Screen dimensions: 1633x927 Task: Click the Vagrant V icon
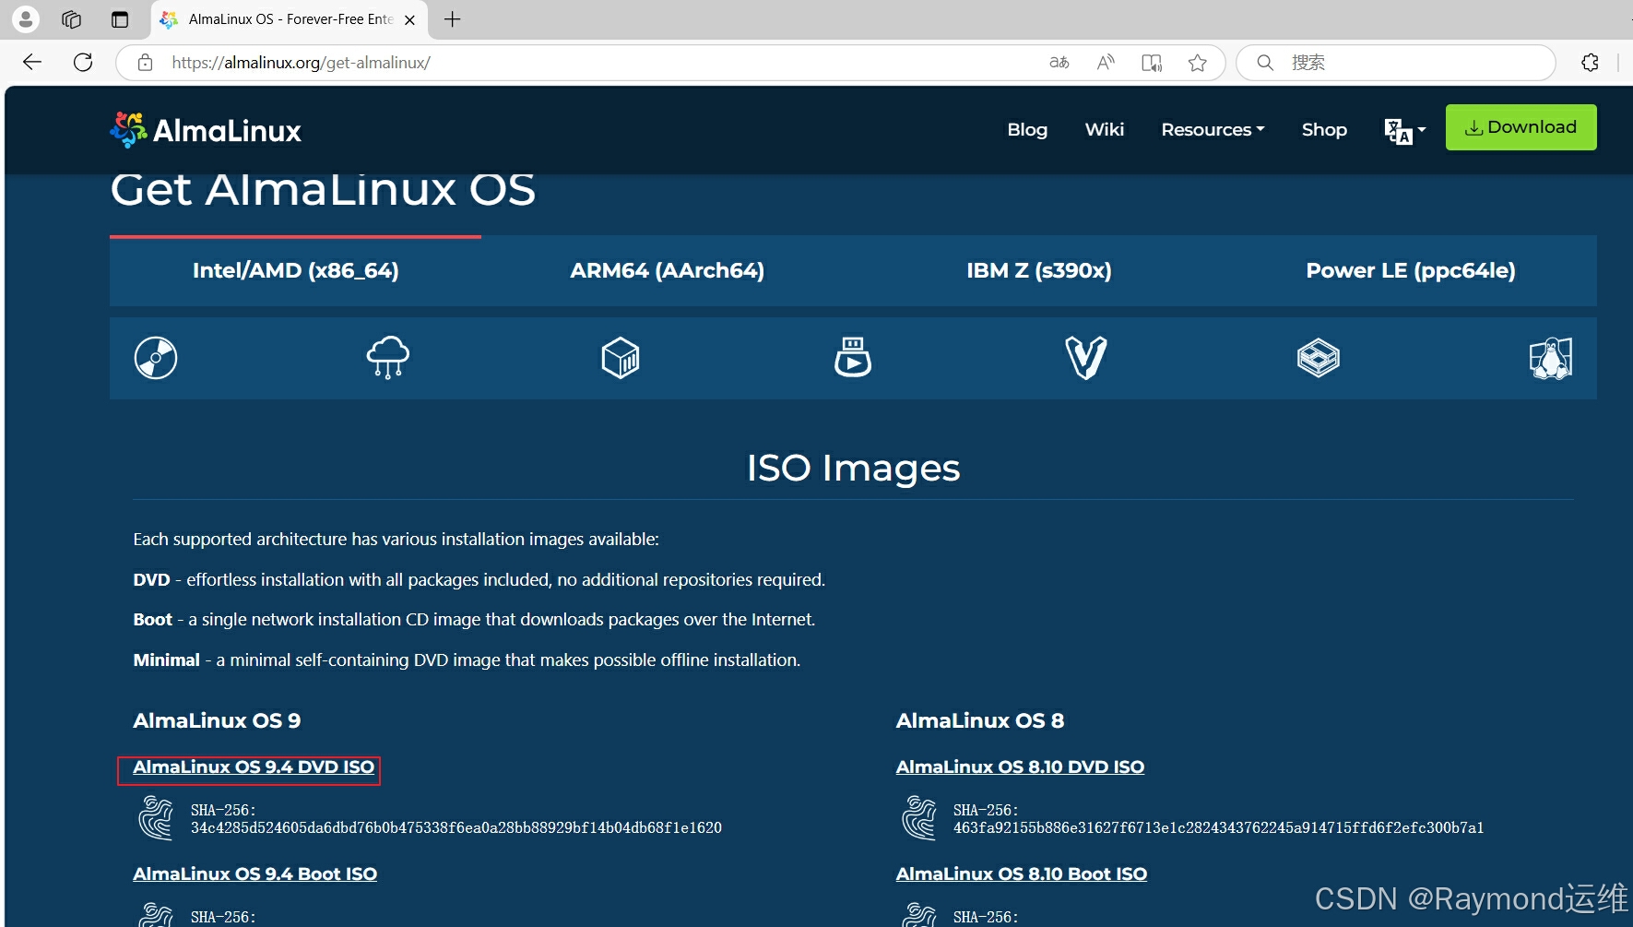click(1086, 358)
